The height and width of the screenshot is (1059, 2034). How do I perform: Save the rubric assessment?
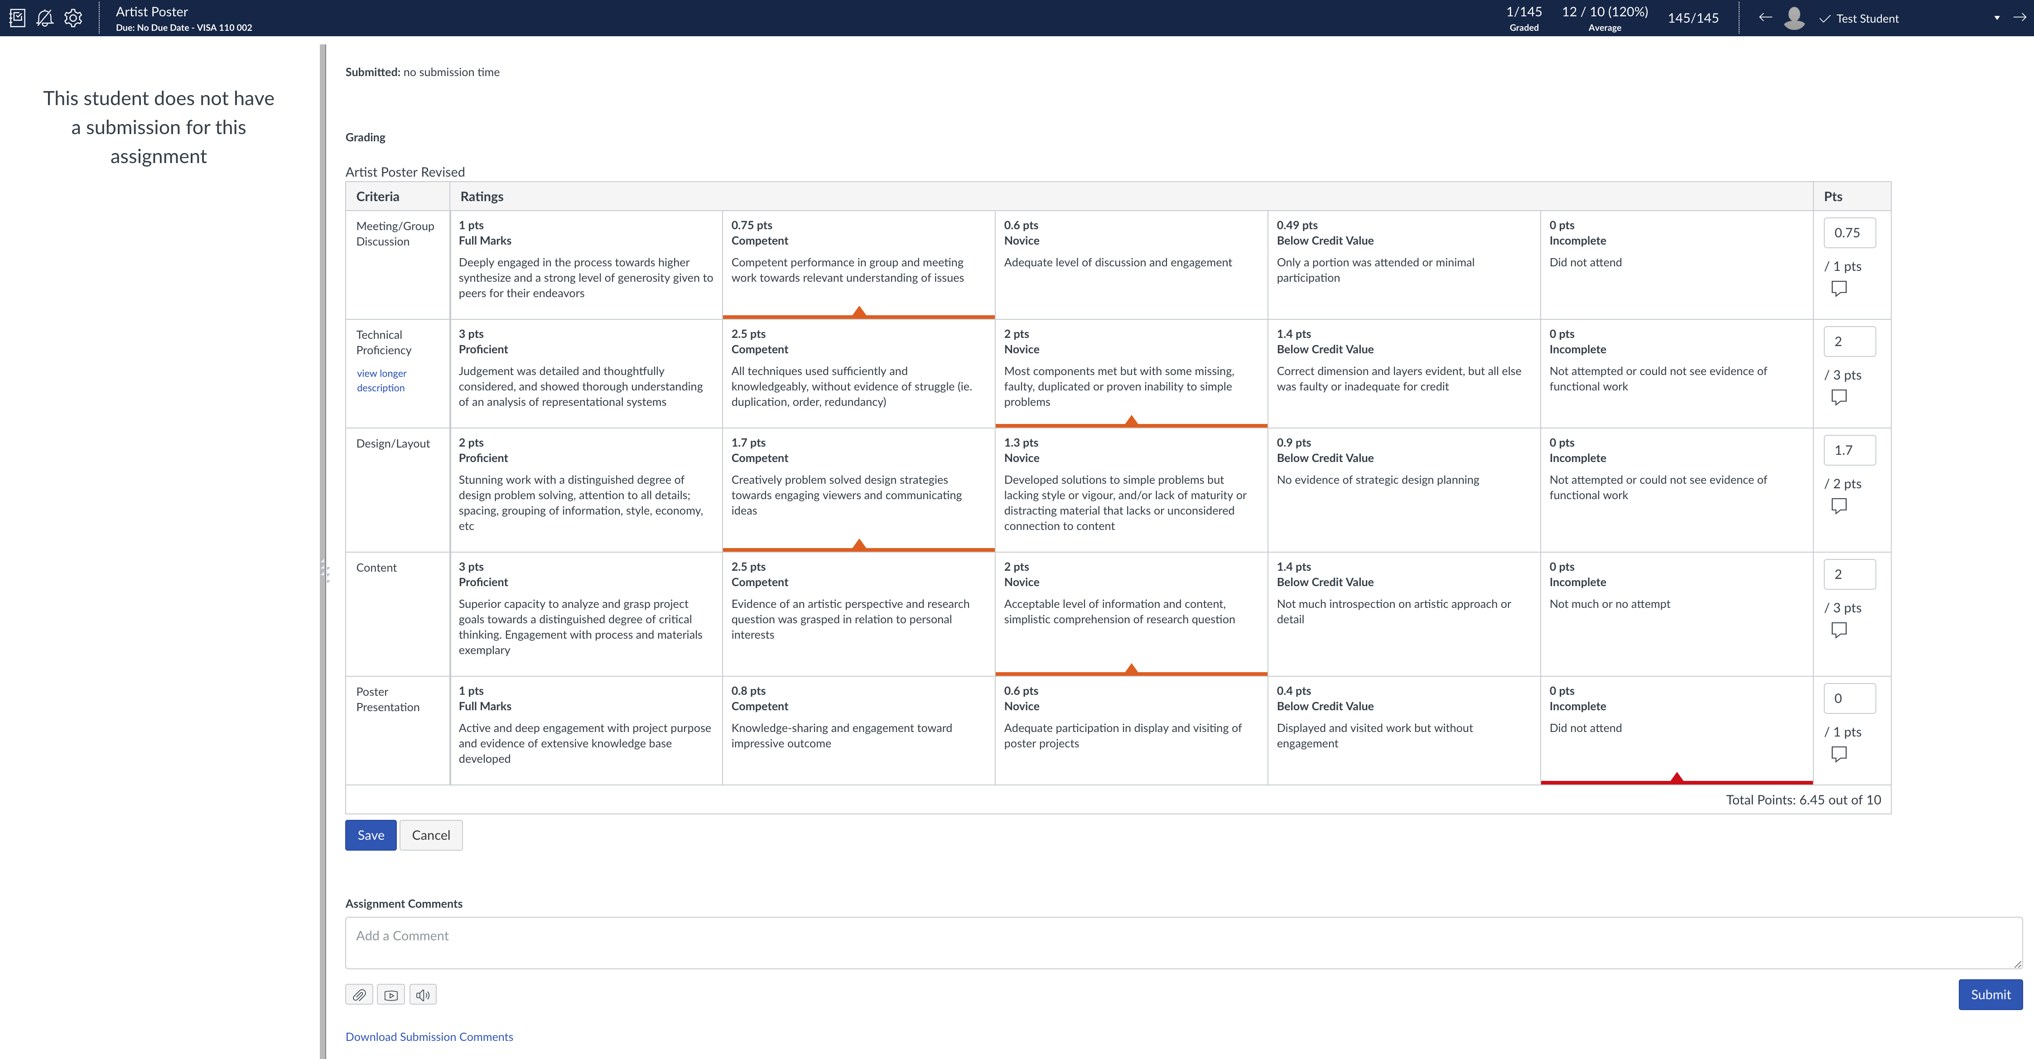370,835
